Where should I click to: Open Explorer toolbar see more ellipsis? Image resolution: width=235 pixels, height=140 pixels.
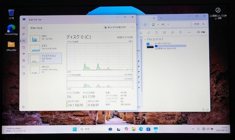click(189, 32)
